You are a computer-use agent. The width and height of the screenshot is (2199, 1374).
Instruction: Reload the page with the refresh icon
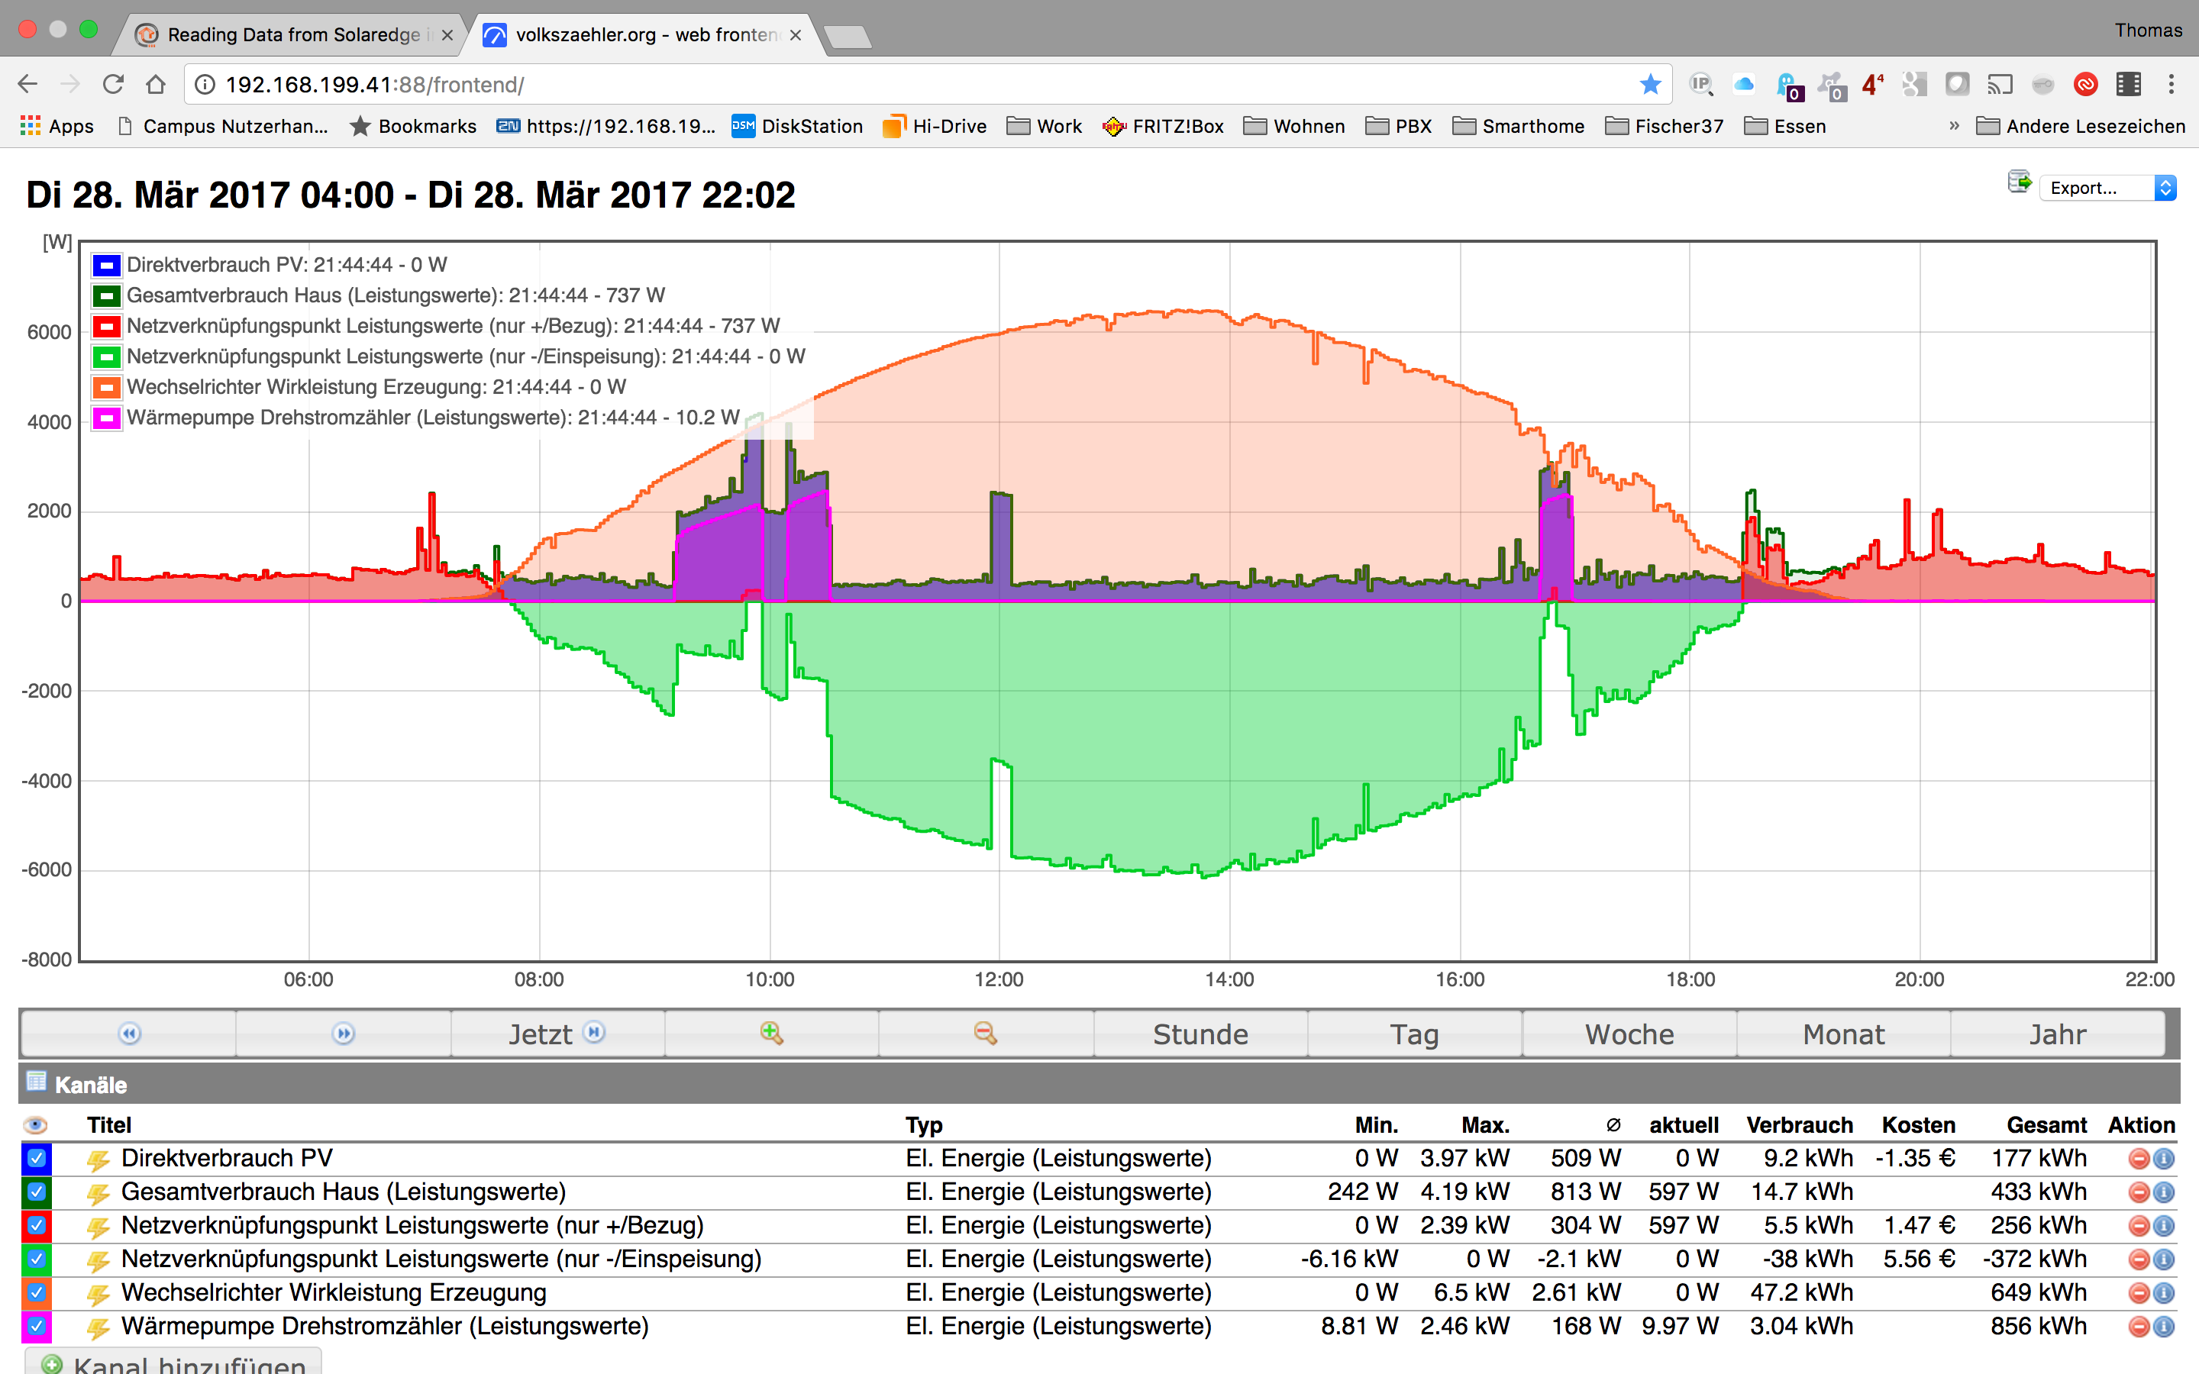pos(113,85)
